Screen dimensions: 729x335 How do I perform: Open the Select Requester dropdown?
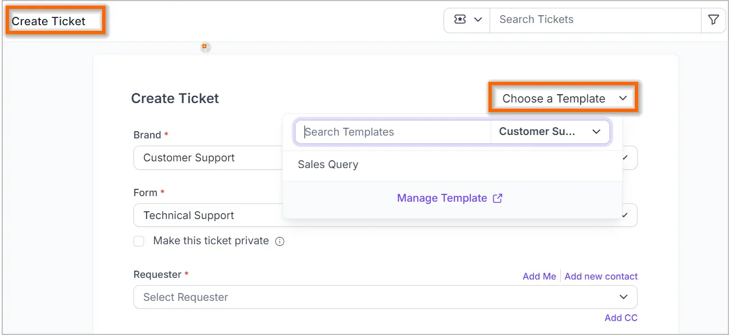point(385,297)
